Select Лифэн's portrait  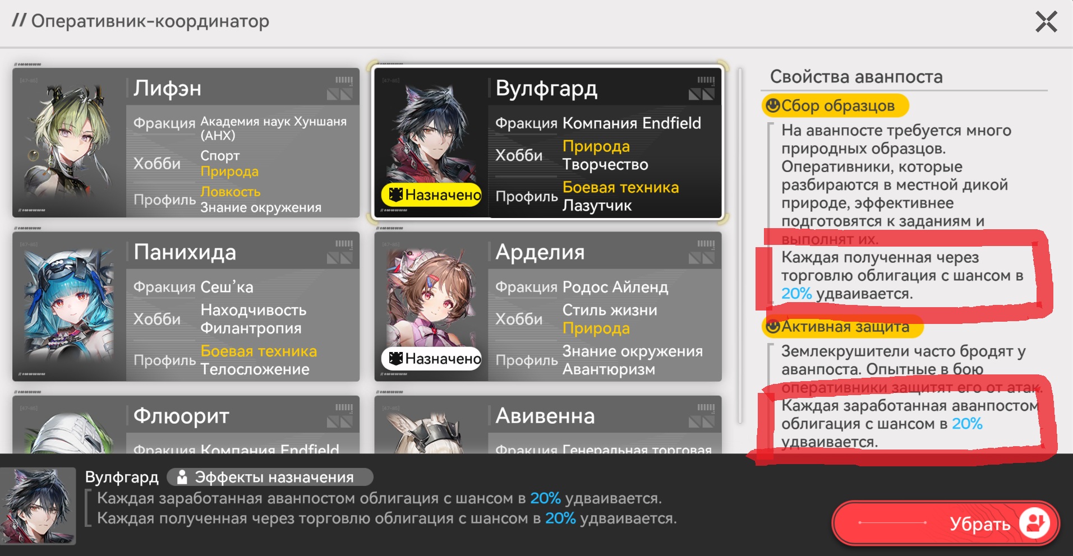[x=69, y=143]
